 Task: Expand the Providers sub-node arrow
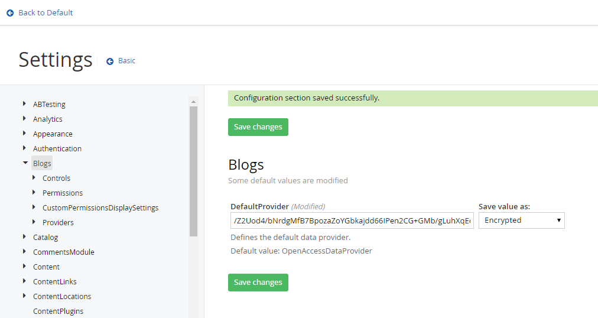pos(34,222)
